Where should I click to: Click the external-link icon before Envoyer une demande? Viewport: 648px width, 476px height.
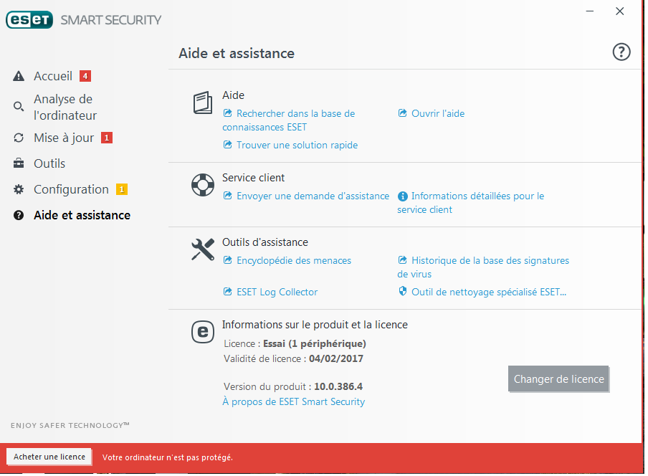(x=227, y=196)
